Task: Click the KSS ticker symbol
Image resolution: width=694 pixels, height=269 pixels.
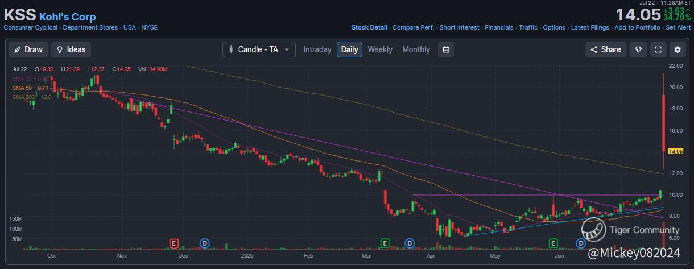Action: [x=19, y=15]
